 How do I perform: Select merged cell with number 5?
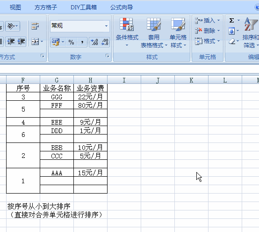[x=23, y=109]
